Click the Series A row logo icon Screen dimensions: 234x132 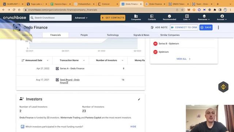pos(57,69)
